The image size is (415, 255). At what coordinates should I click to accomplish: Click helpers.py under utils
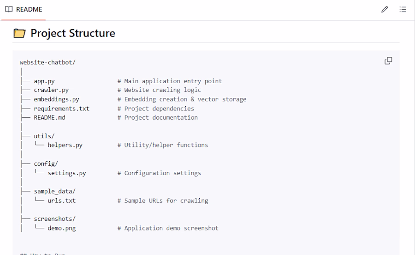pyautogui.click(x=65, y=145)
